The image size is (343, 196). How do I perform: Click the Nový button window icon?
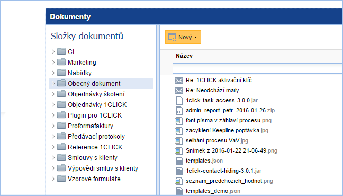coord(172,37)
